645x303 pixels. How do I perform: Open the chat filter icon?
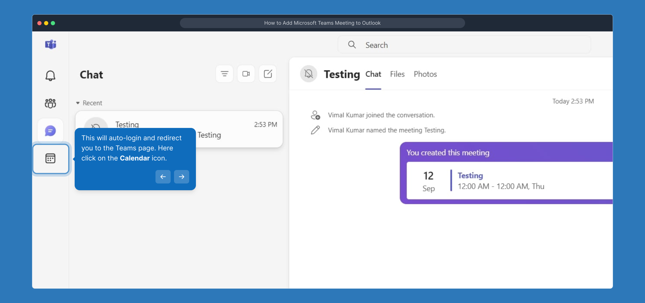pyautogui.click(x=224, y=74)
